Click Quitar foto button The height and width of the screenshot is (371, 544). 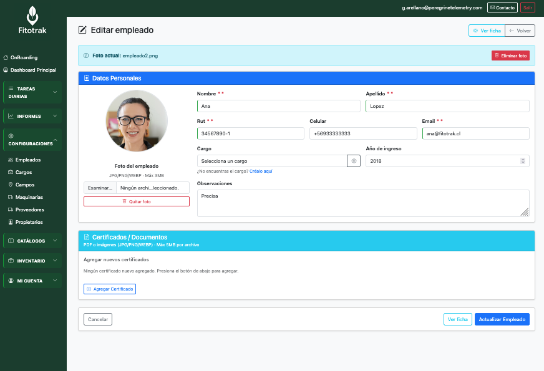[x=137, y=201]
